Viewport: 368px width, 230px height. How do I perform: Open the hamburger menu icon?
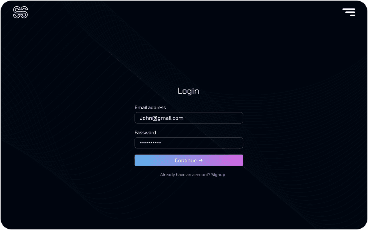349,12
